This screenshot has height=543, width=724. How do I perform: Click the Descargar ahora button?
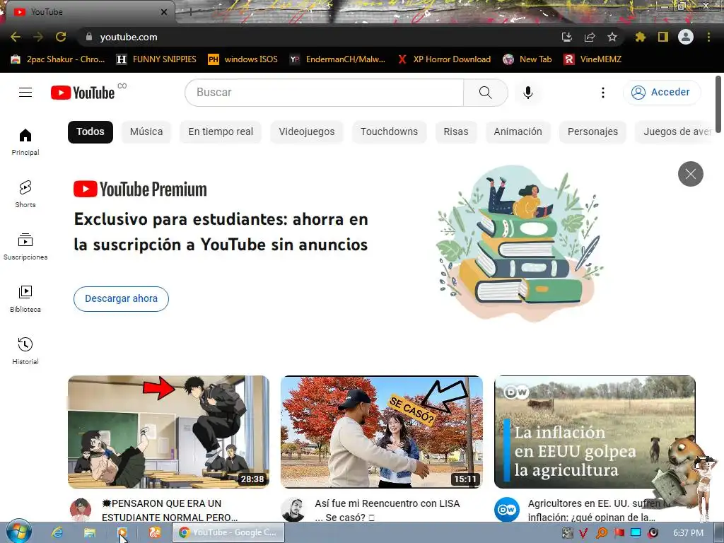point(121,299)
